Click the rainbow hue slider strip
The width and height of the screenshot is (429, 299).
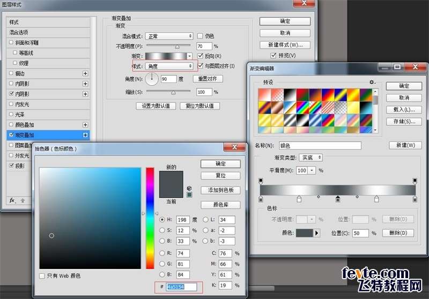[x=150, y=218]
